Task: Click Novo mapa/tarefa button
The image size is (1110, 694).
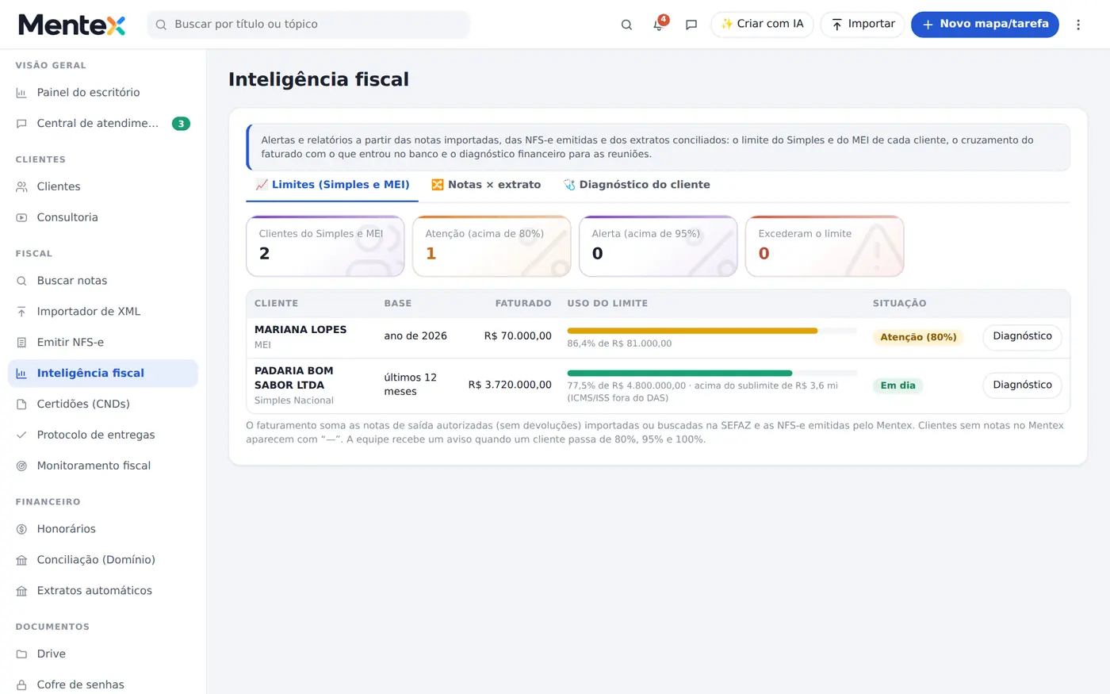Action: coord(985,25)
